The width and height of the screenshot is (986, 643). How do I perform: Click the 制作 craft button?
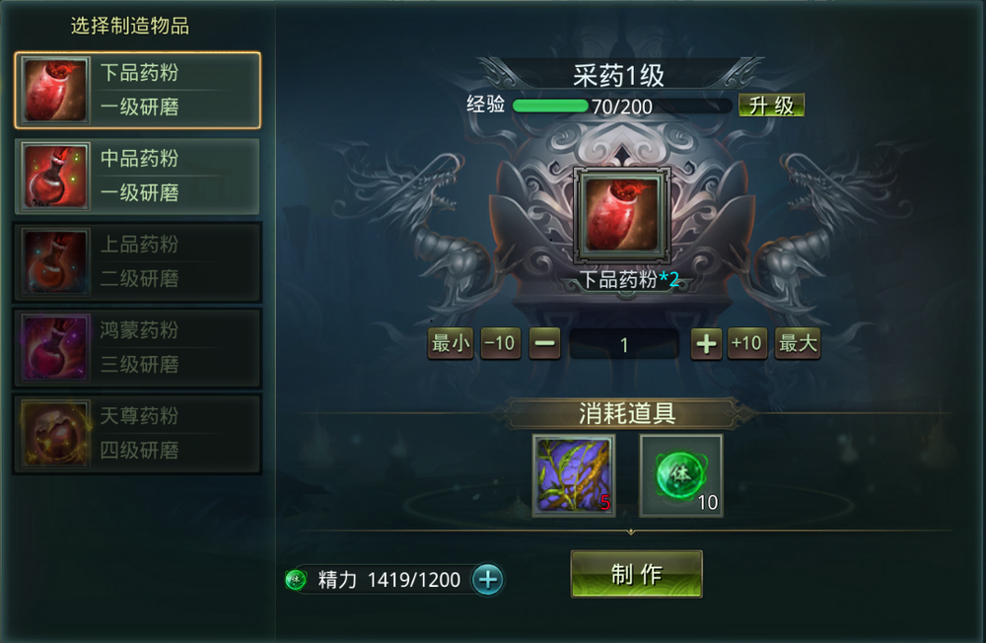636,574
